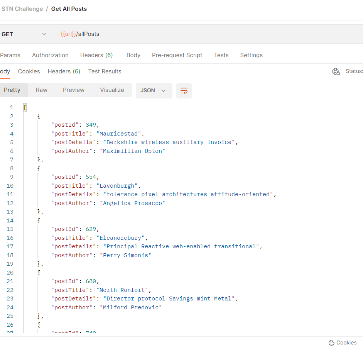Screen dimensions: 363x346
Task: Open the request Params tab
Action: coord(10,55)
